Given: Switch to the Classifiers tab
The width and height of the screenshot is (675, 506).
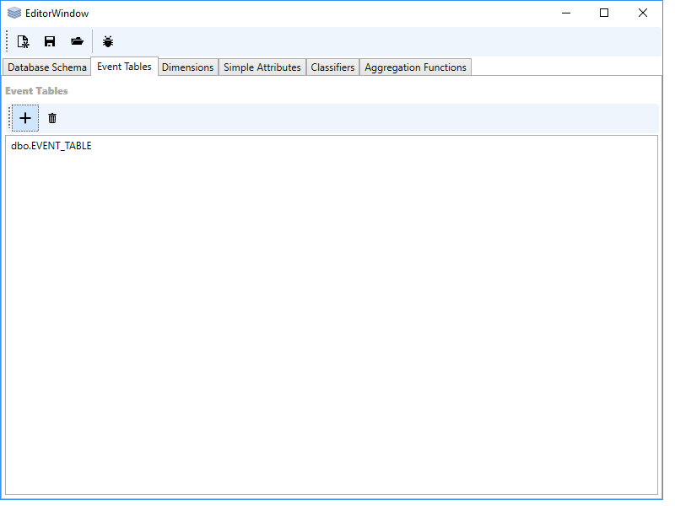Looking at the screenshot, I should 332,67.
